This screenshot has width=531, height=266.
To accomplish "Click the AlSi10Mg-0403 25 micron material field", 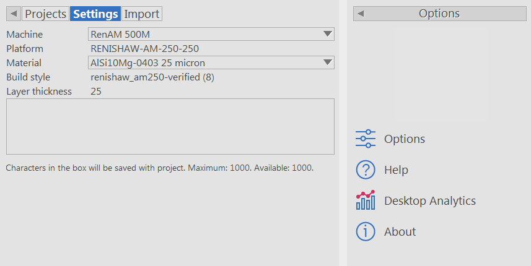I will [x=204, y=62].
